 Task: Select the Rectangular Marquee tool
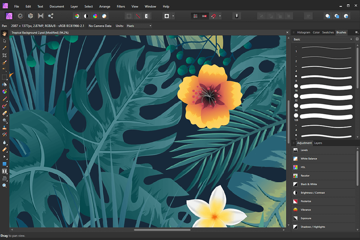4,77
